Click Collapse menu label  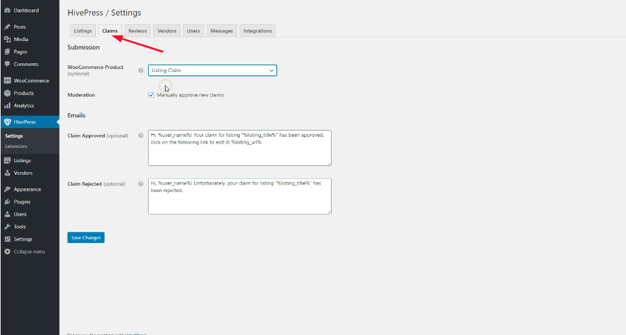29,252
